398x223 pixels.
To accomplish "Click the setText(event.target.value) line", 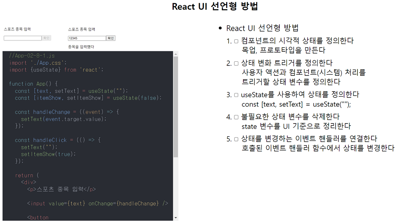I will coord(63,119).
